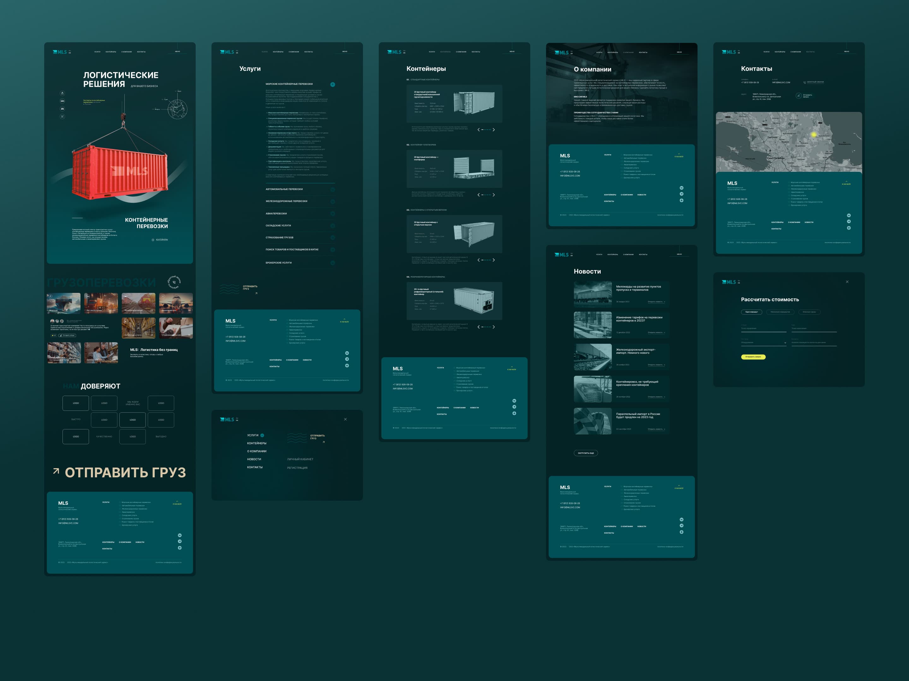Click РЕГИСТРАЦИЯ in the menu overlay
Image resolution: width=909 pixels, height=681 pixels.
[297, 468]
